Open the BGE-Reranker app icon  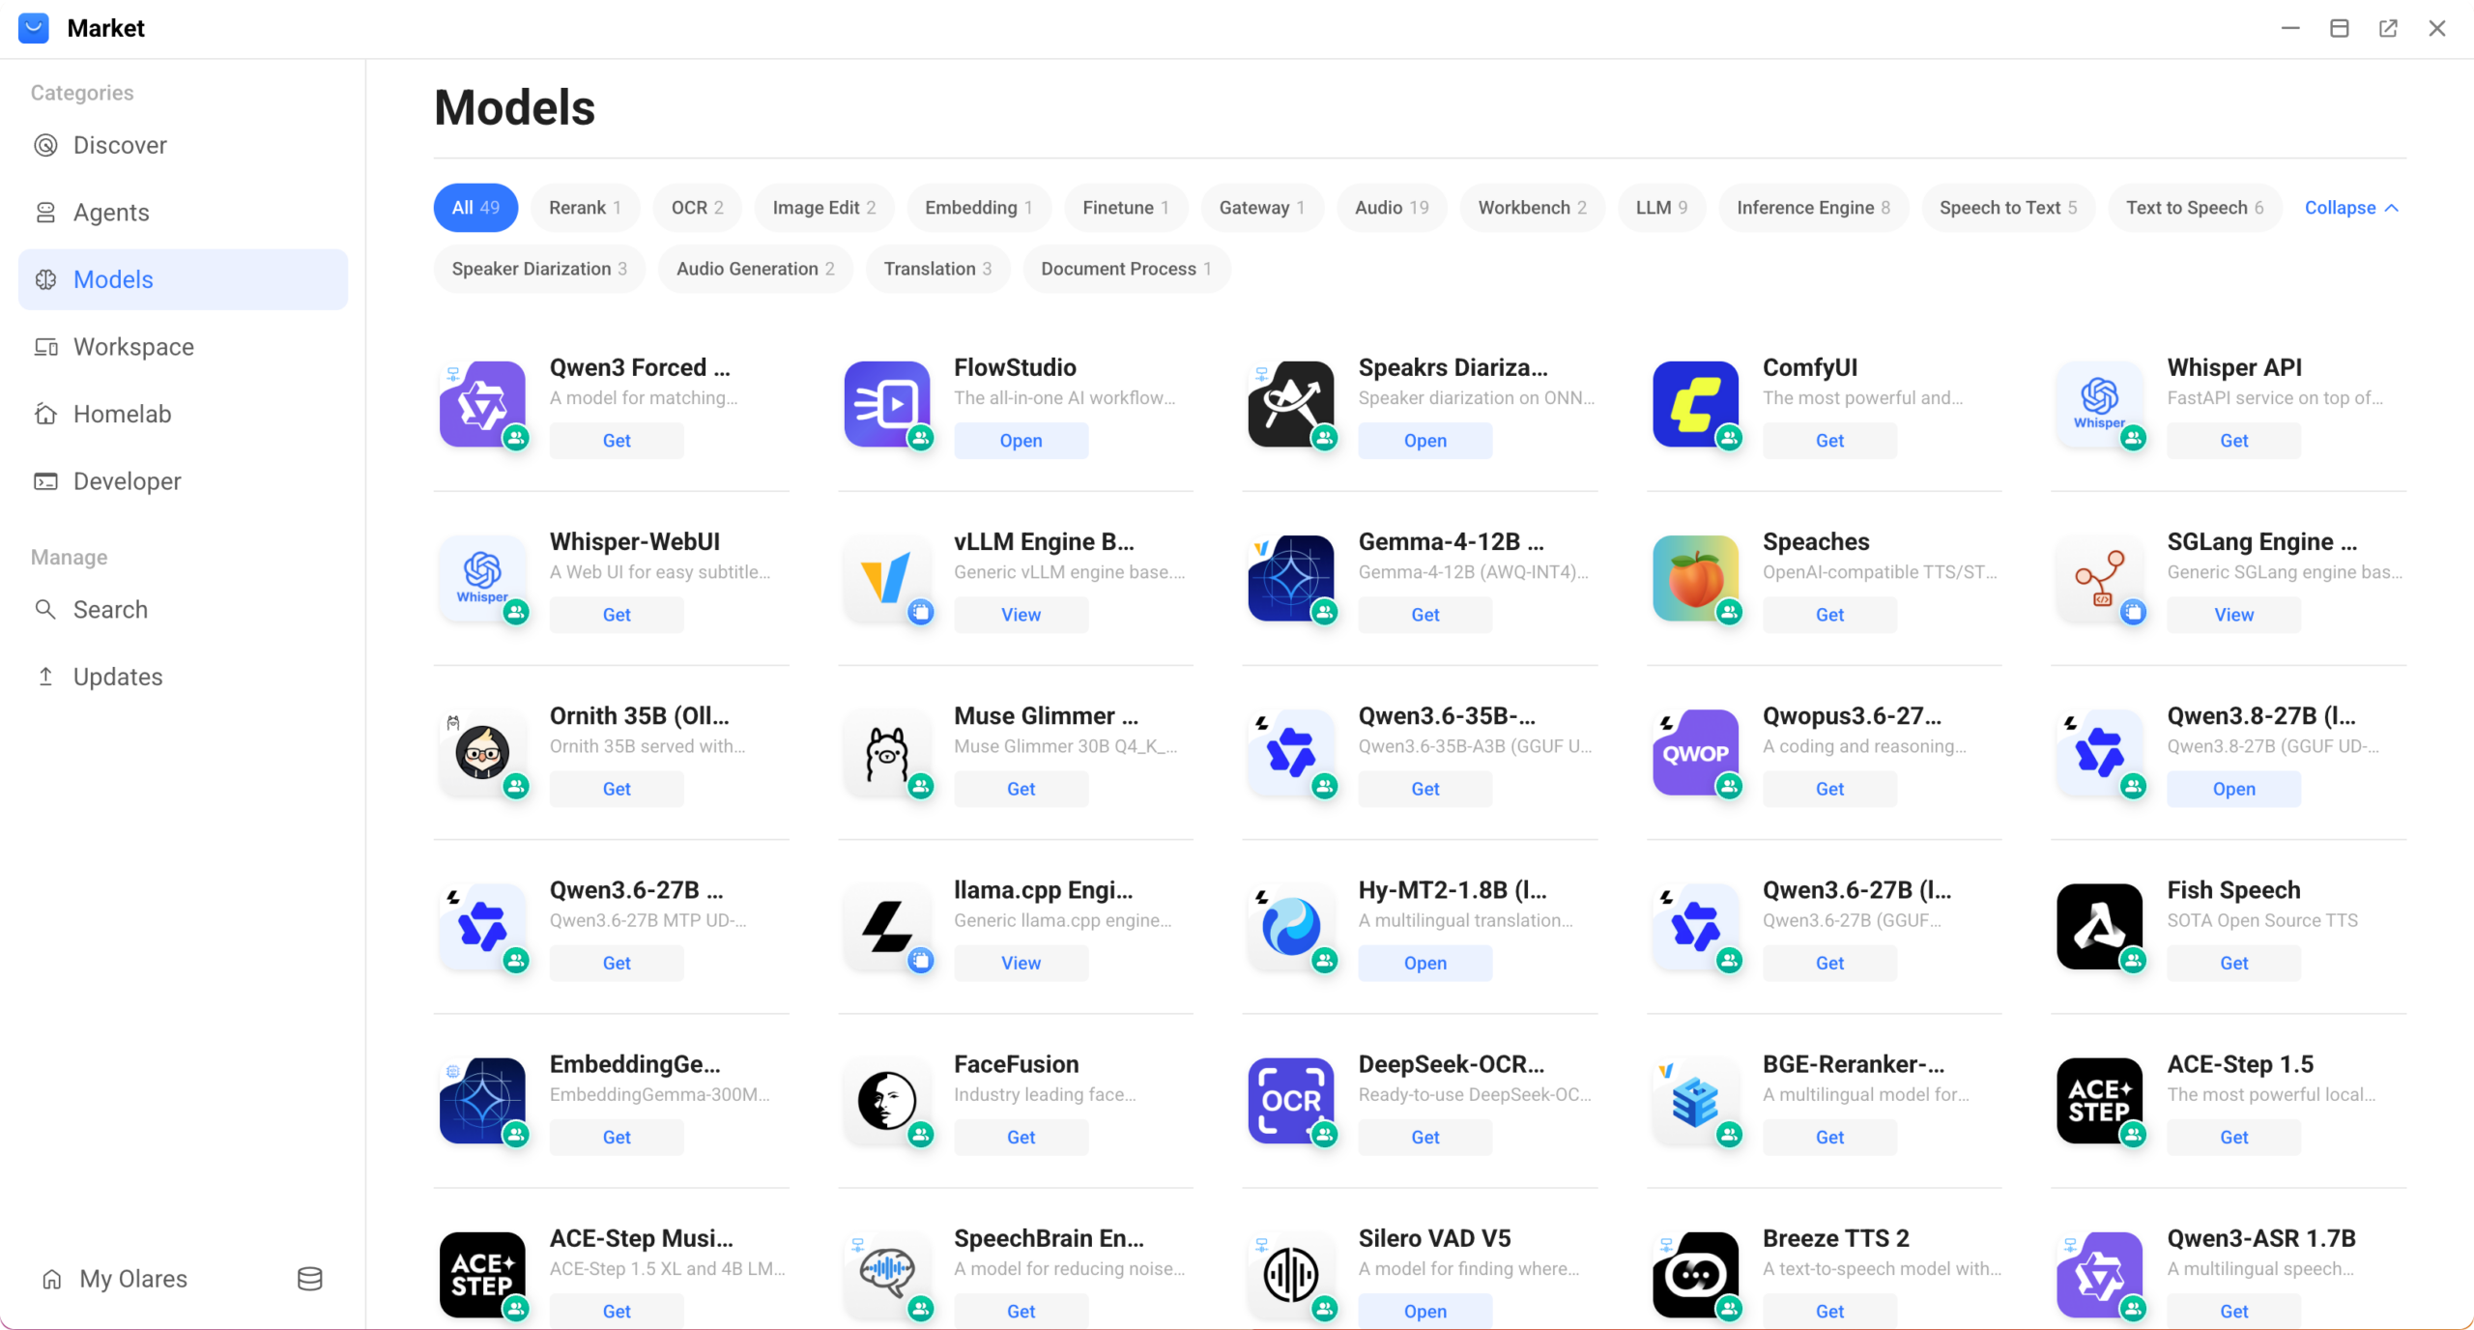pos(1695,1100)
